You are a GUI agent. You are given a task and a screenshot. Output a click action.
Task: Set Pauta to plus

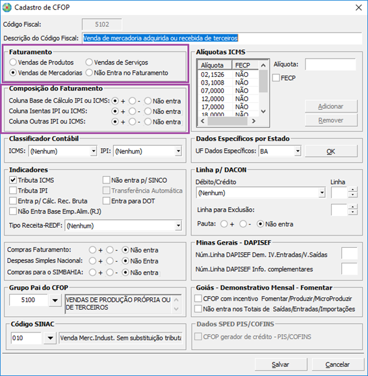click(x=224, y=224)
